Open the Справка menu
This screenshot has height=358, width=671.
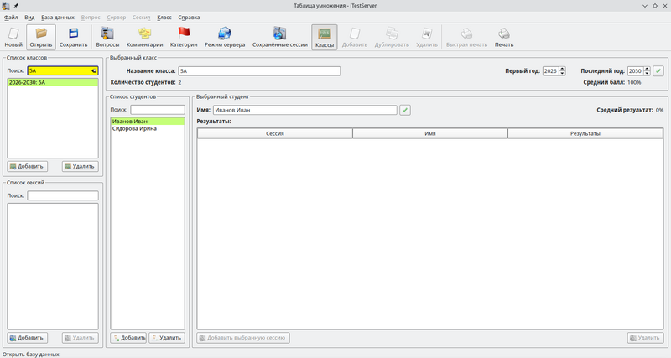click(189, 17)
